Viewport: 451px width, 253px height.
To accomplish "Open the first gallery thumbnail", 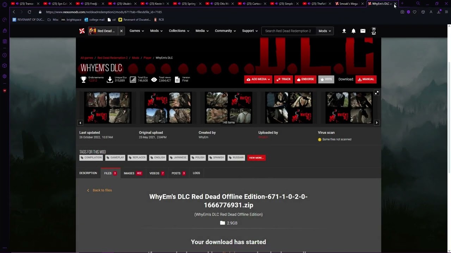I will [108, 108].
